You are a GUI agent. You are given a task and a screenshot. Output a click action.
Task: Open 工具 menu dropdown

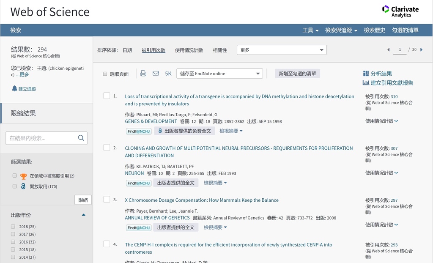[310, 30]
